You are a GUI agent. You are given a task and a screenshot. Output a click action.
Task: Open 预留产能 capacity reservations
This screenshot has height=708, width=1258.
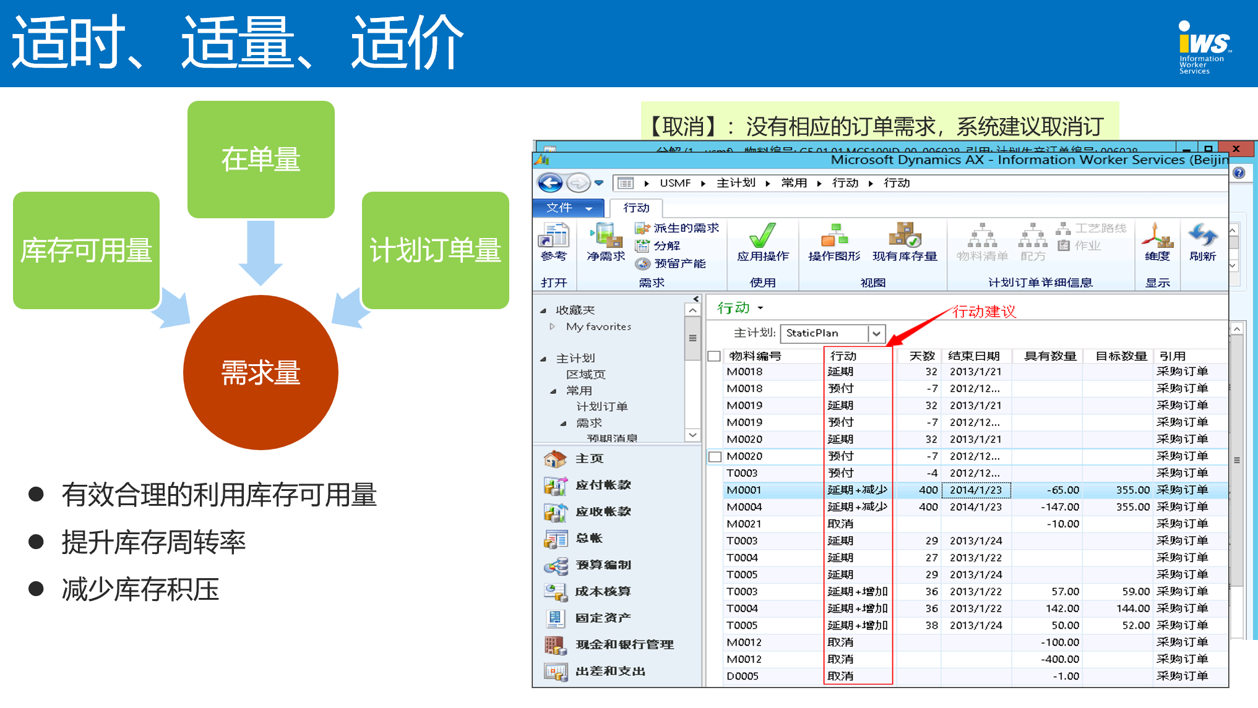[x=671, y=263]
